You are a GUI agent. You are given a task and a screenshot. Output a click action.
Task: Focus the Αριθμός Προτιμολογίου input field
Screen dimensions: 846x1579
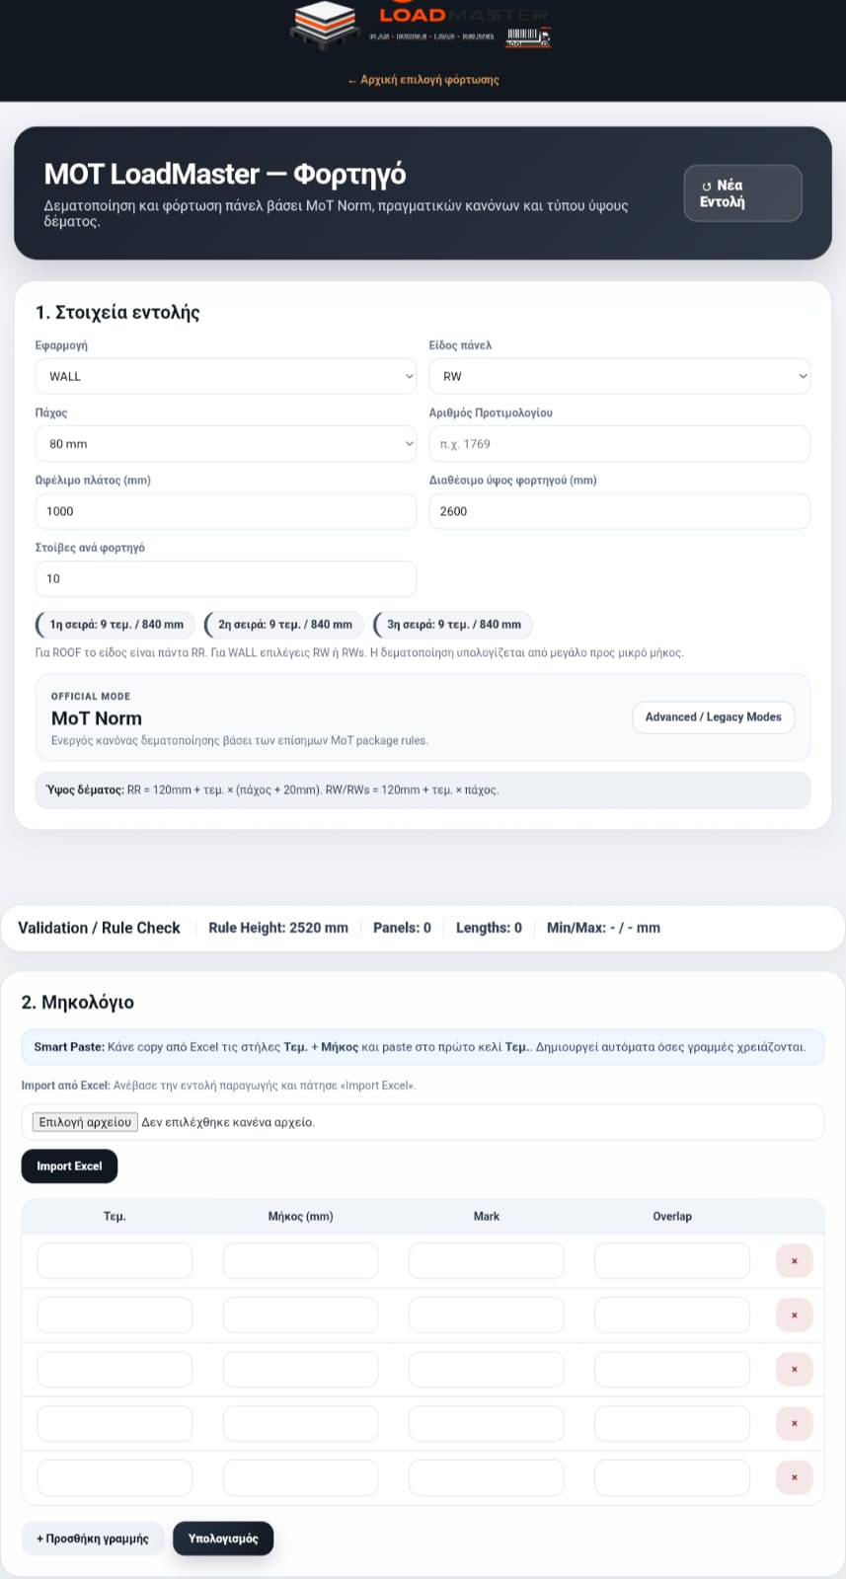(620, 444)
